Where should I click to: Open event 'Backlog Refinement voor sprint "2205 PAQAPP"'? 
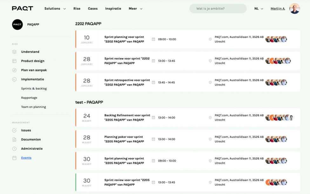tap(127, 118)
